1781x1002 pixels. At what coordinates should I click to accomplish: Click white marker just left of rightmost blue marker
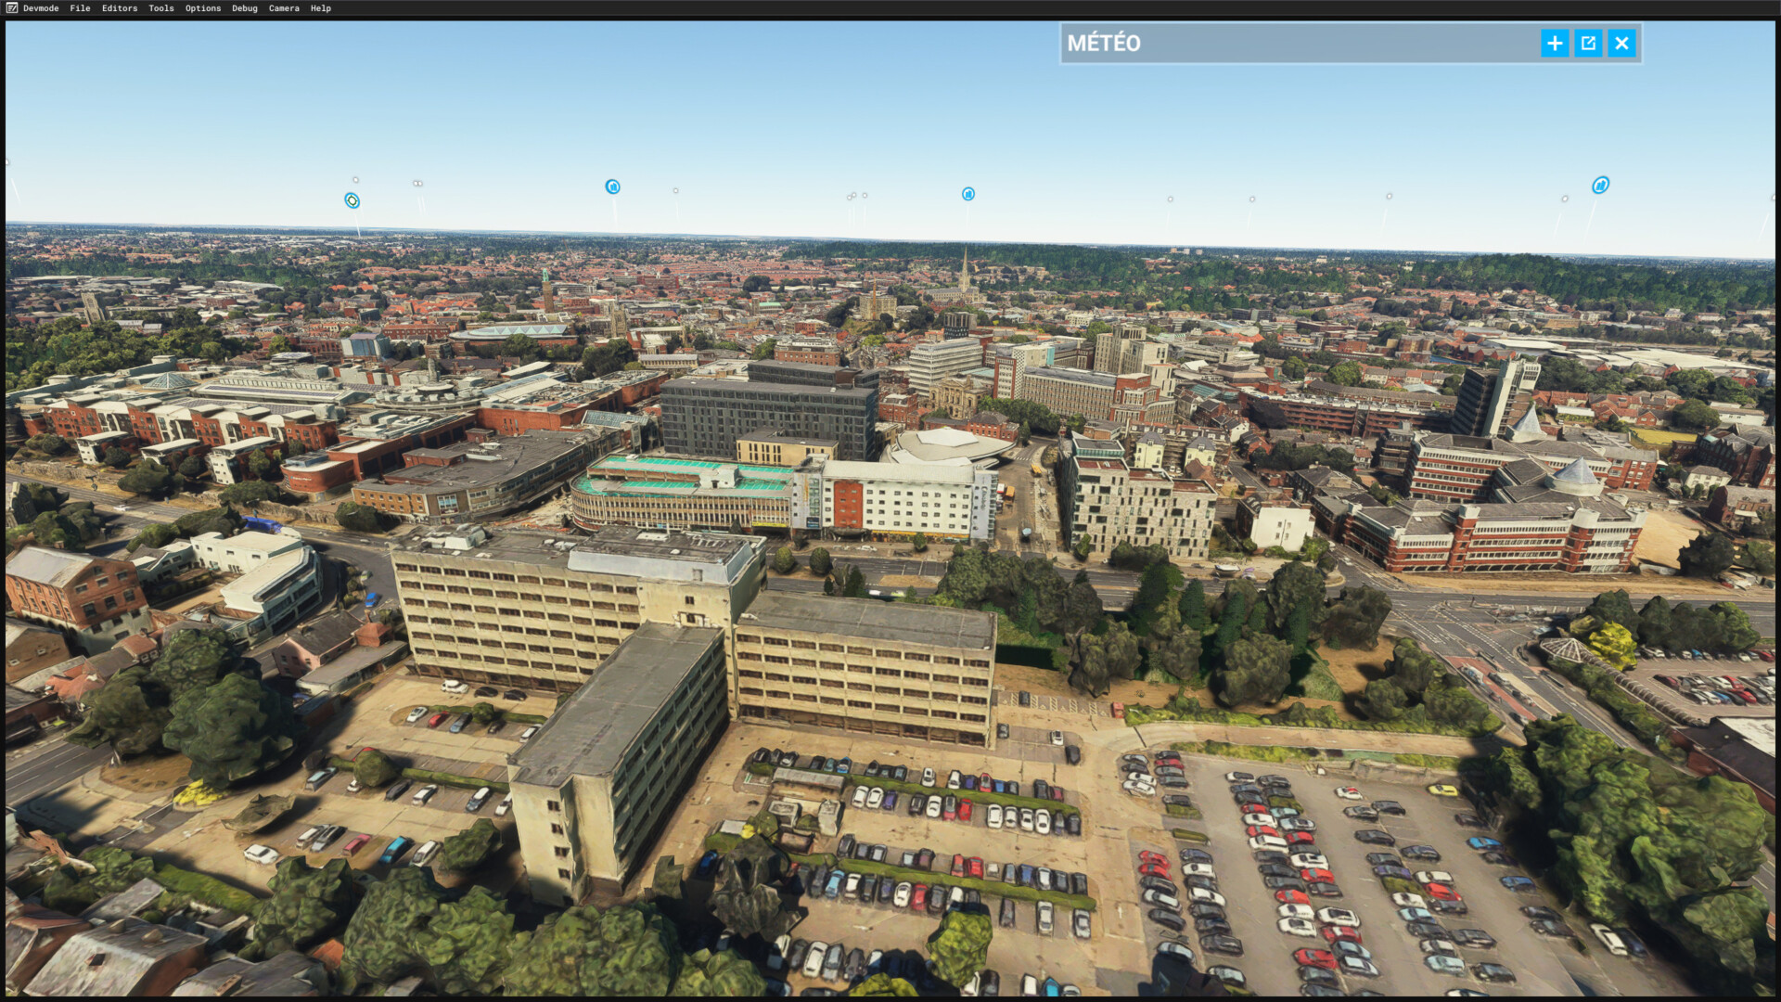(1564, 199)
